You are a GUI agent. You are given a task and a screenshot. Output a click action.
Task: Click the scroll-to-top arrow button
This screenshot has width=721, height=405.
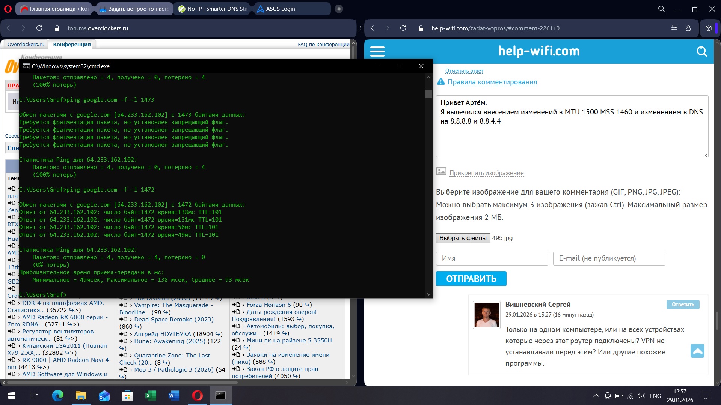pos(697,351)
